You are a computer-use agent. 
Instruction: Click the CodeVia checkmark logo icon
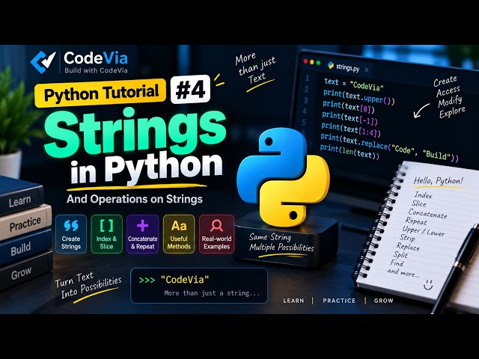[43, 61]
